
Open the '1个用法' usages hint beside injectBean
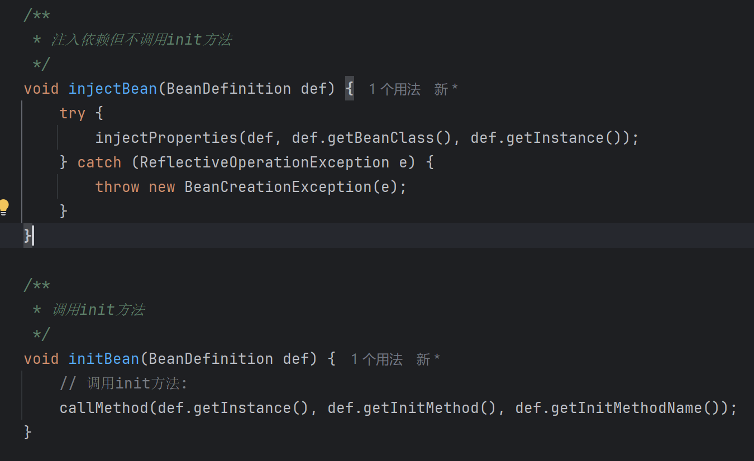(x=394, y=89)
